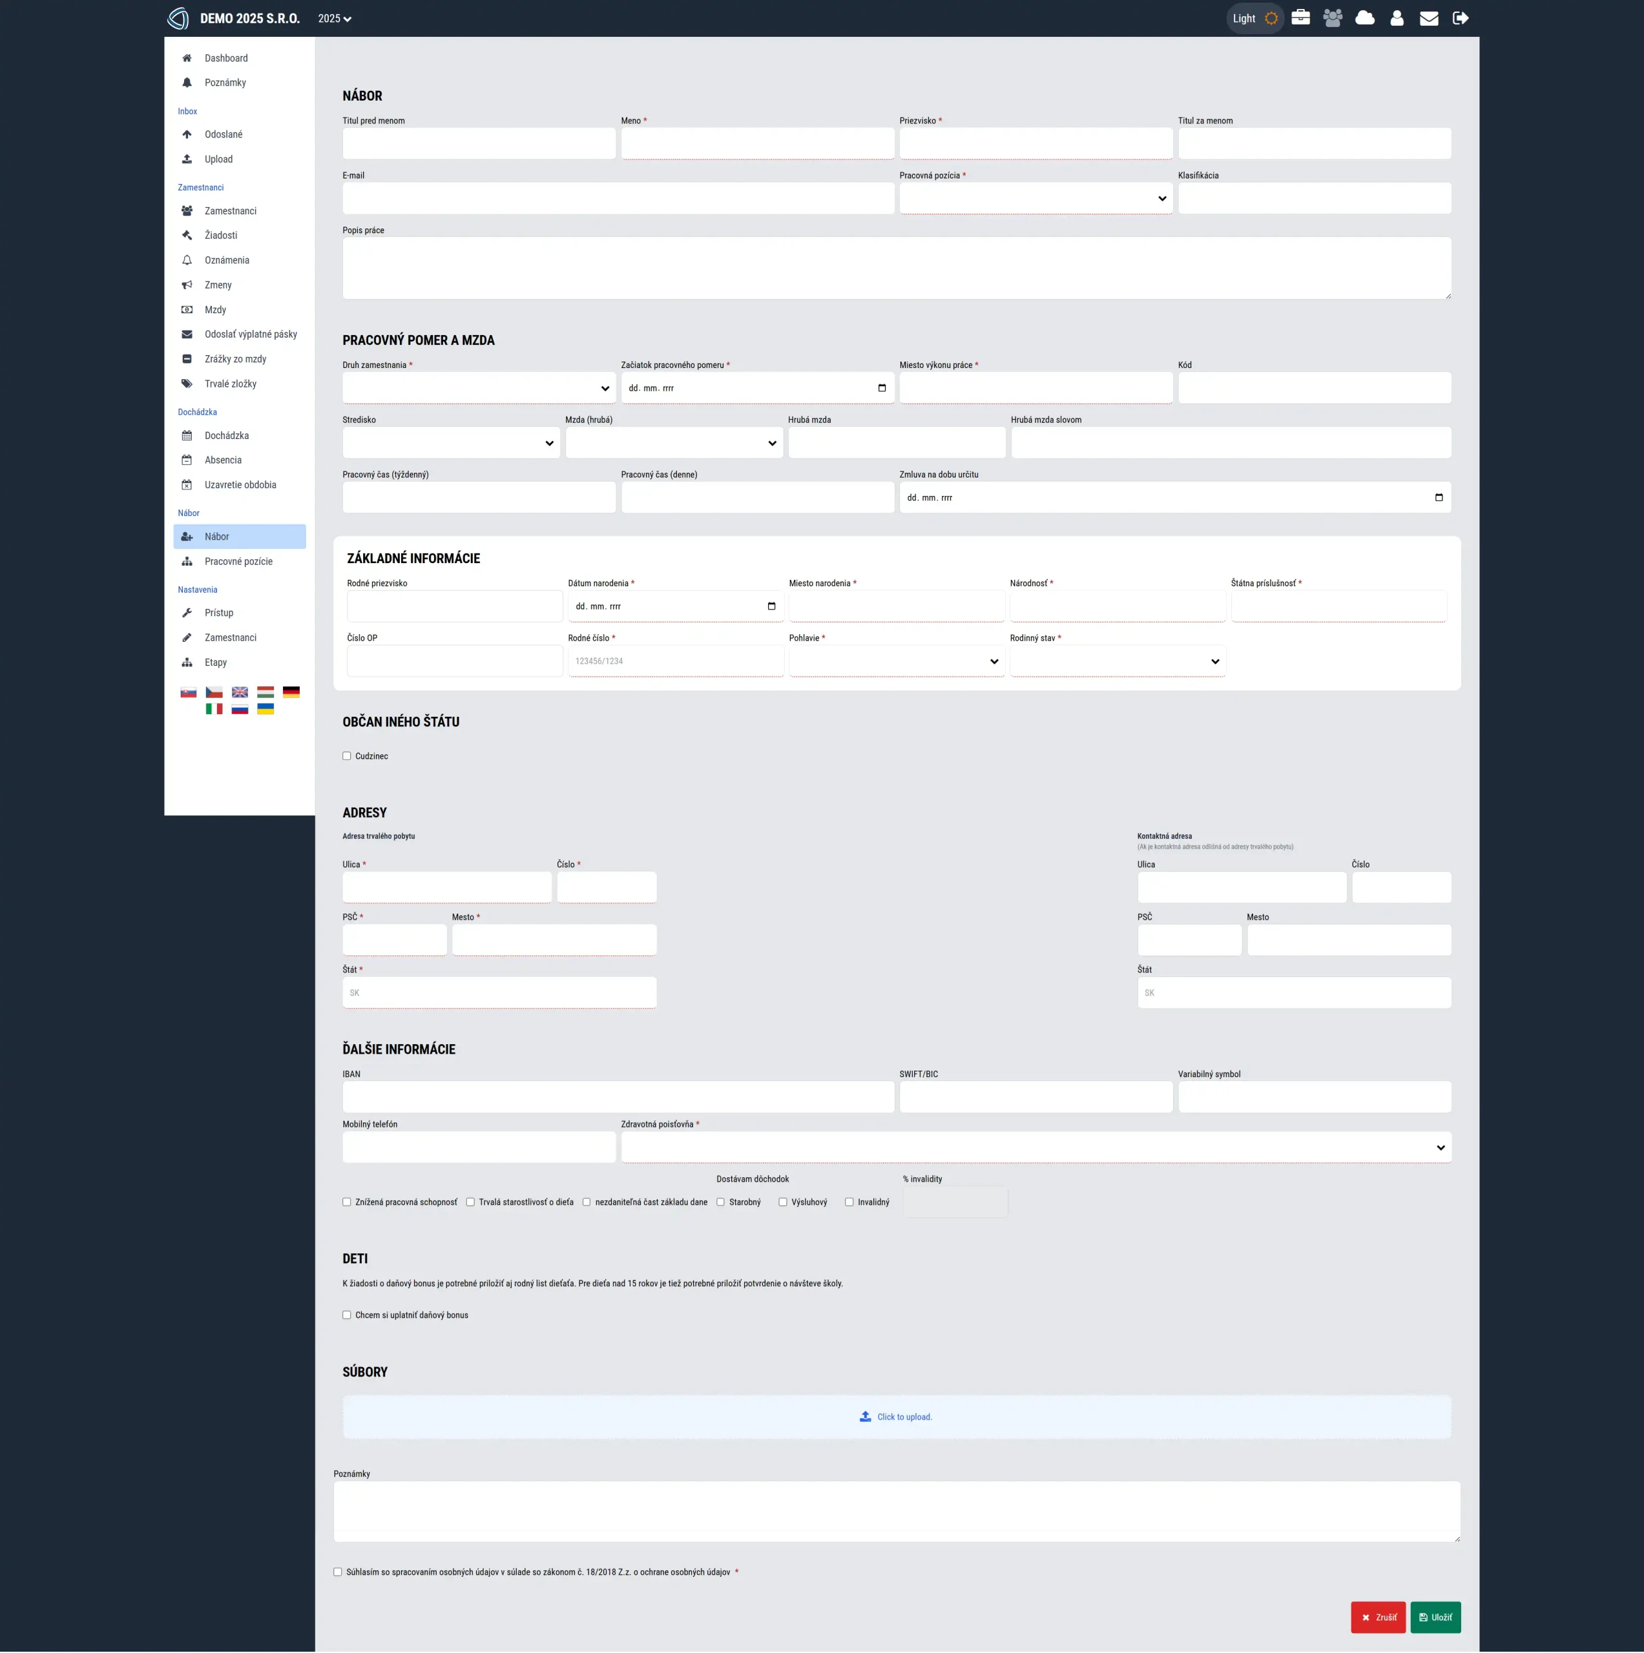Open calendar picker for Dátum narodenia

[x=771, y=606]
